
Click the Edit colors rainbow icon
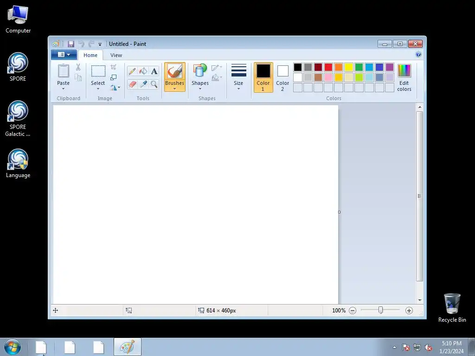[404, 71]
